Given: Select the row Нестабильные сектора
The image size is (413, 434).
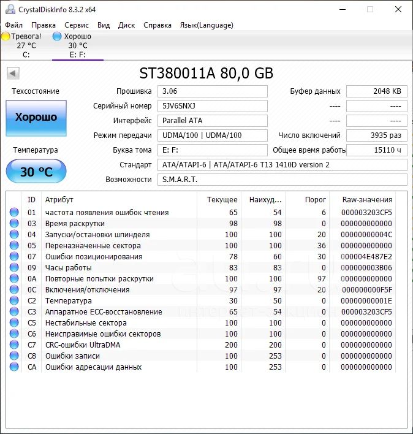Looking at the screenshot, I should coord(201,322).
